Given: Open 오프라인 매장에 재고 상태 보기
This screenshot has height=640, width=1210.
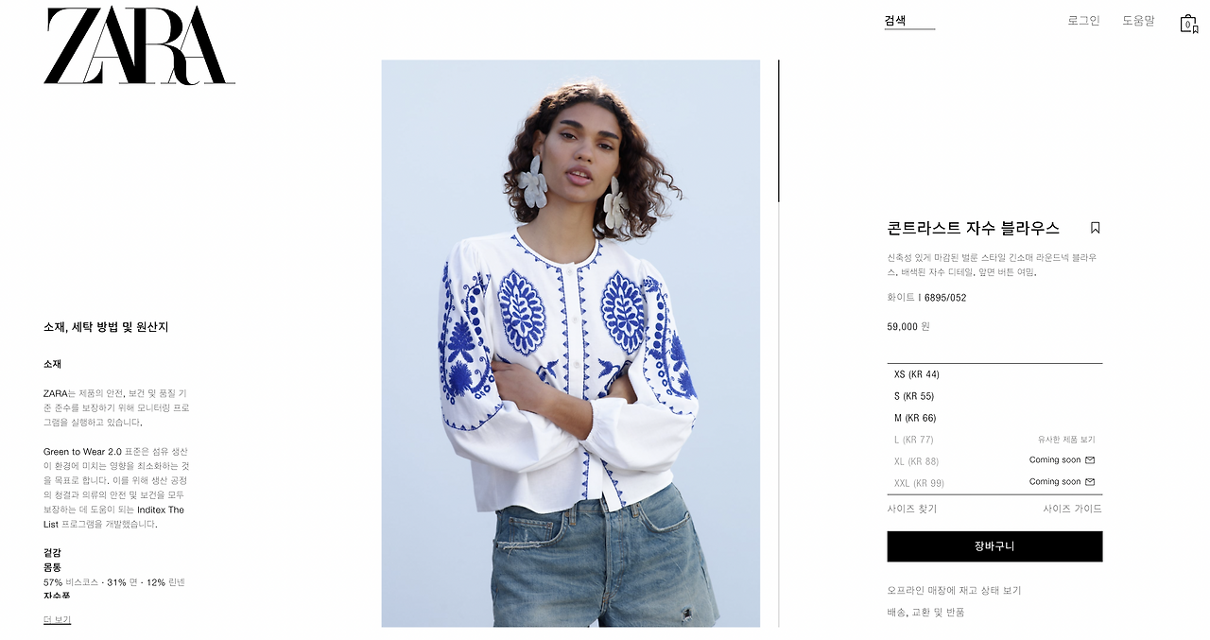Looking at the screenshot, I should pos(954,591).
